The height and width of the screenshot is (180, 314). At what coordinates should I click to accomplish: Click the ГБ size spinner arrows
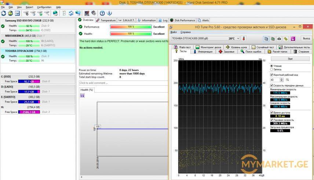282,80
